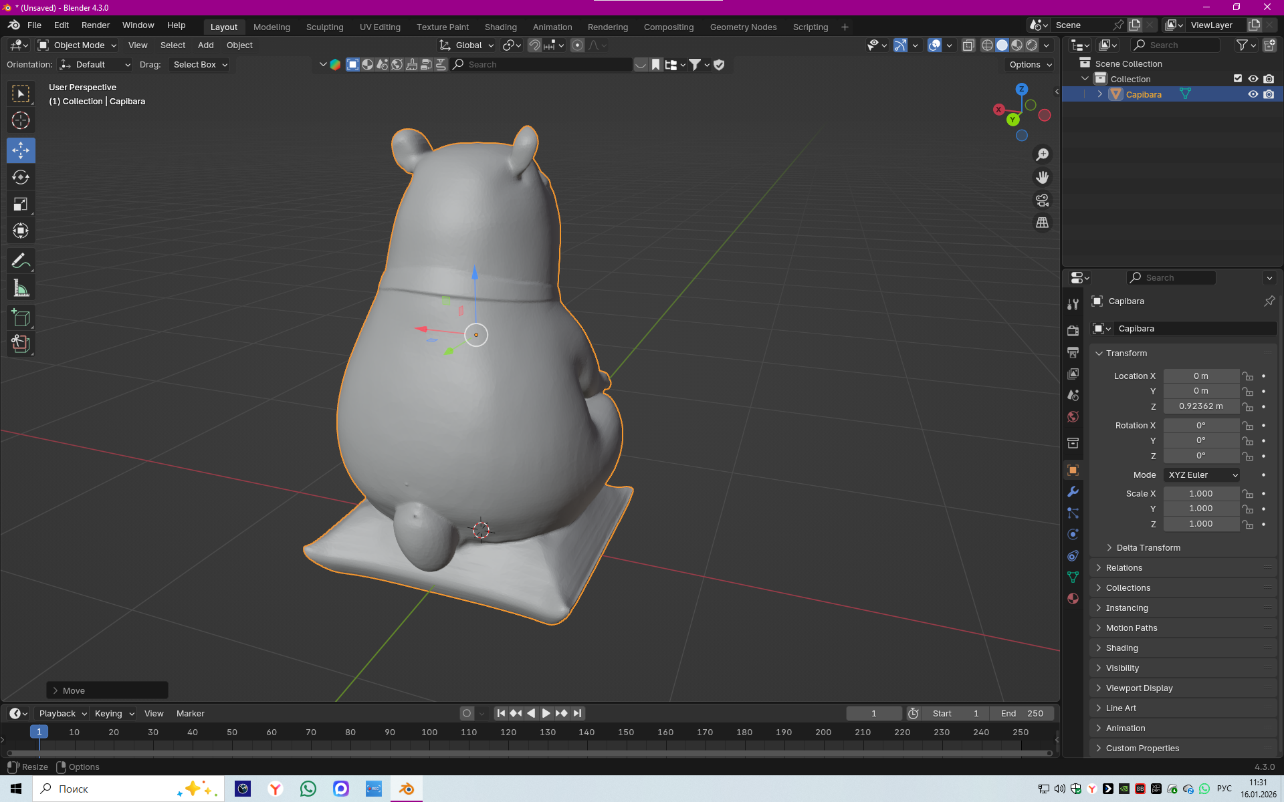Open the Scene properties tab
The image size is (1284, 802).
pyautogui.click(x=1073, y=395)
